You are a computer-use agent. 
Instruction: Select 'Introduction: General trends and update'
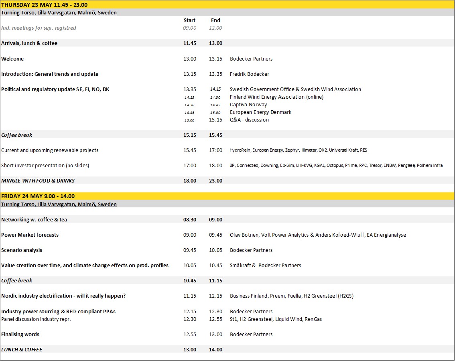(50, 74)
